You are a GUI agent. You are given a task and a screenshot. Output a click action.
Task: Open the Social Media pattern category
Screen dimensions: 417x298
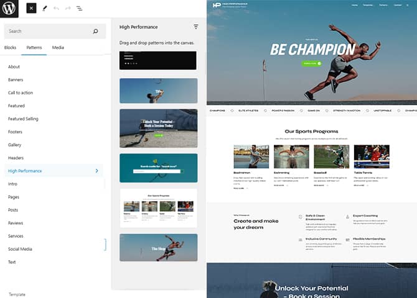pyautogui.click(x=20, y=249)
